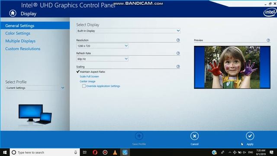Image resolution: width=277 pixels, height=156 pixels.
Task: Open the taskbar clock and date
Action: click(261, 152)
